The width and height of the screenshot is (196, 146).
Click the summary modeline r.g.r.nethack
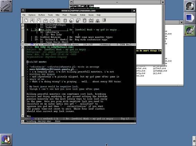coord(79,44)
